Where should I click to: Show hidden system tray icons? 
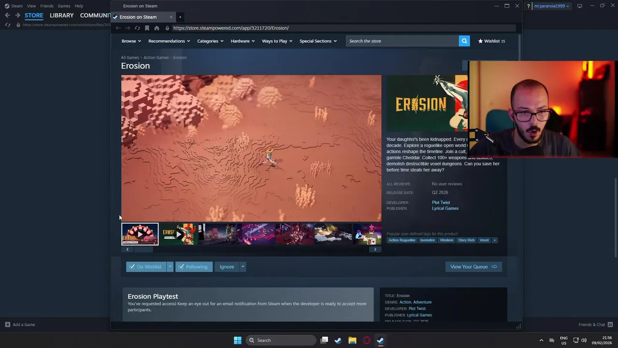(541, 340)
